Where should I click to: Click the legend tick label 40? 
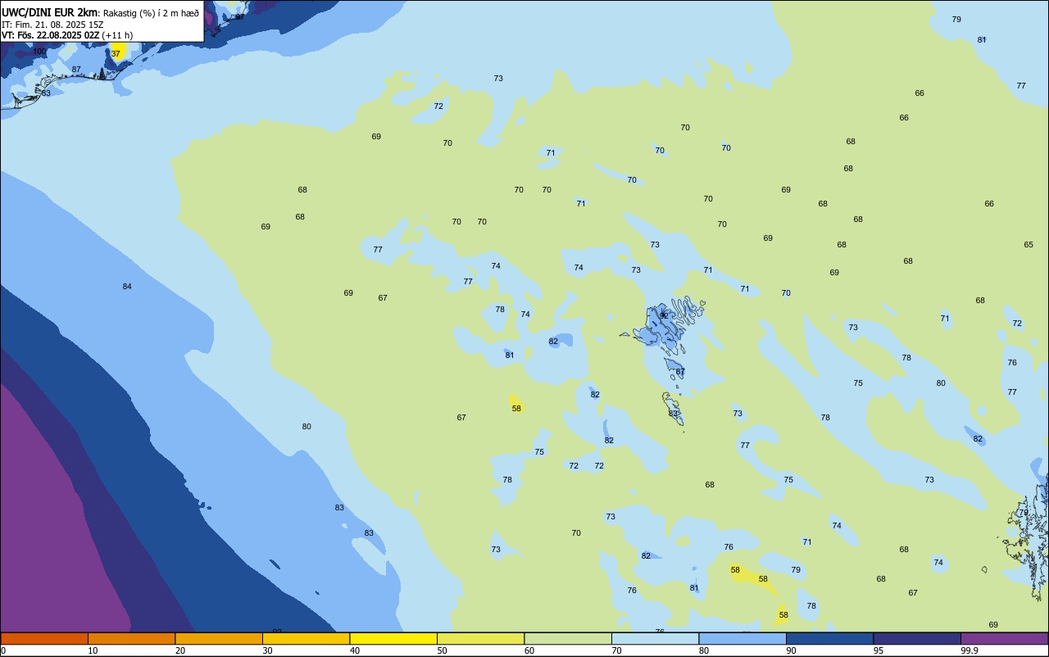tap(355, 650)
